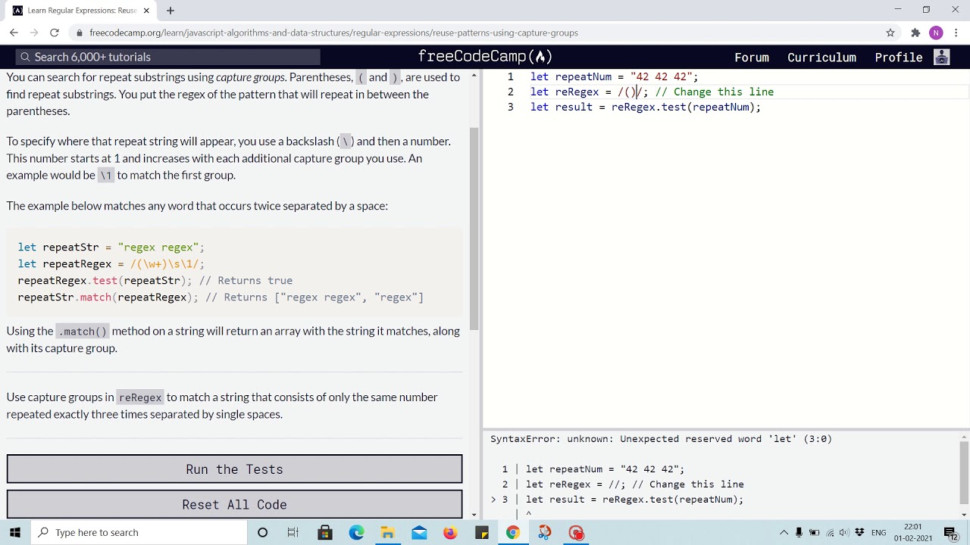The image size is (970, 545).
Task: Open a new browser tab
Action: point(171,11)
